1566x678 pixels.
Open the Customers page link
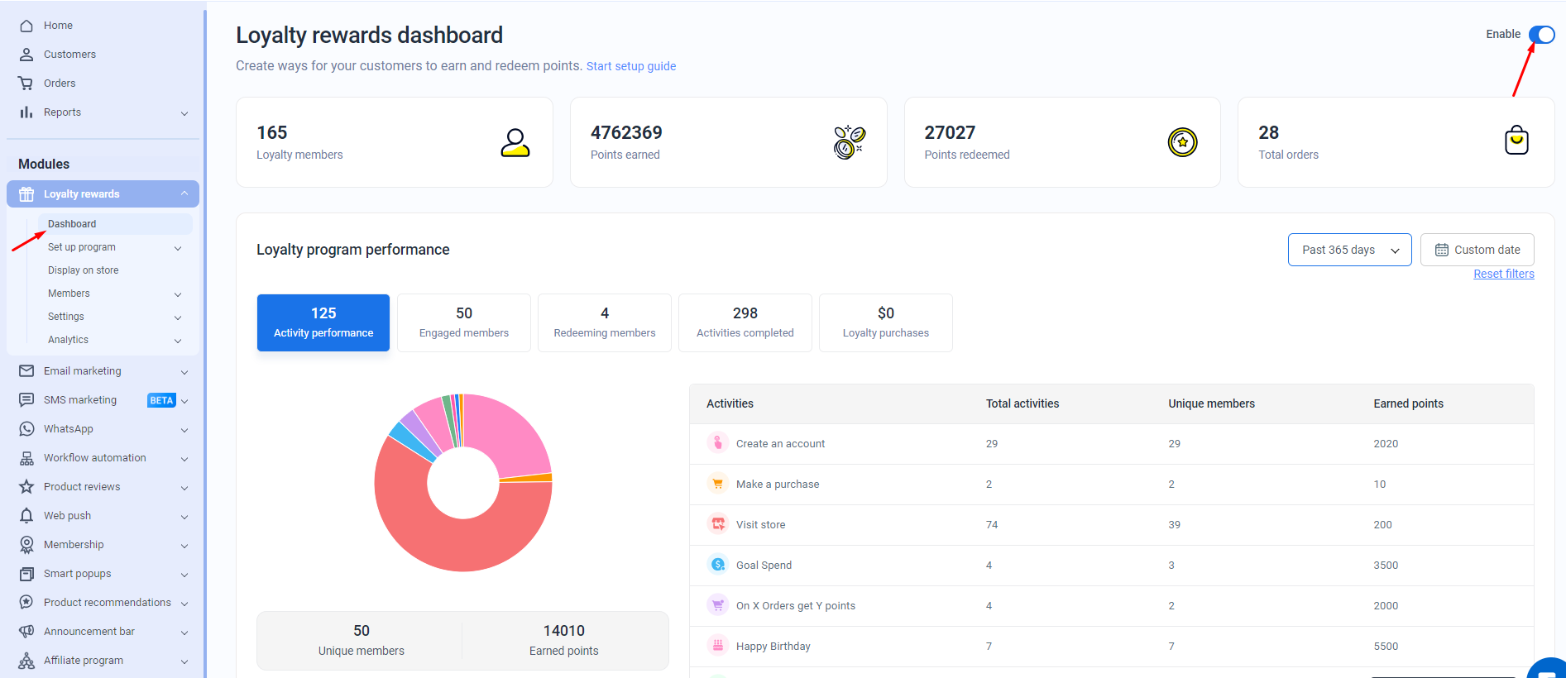[69, 55]
